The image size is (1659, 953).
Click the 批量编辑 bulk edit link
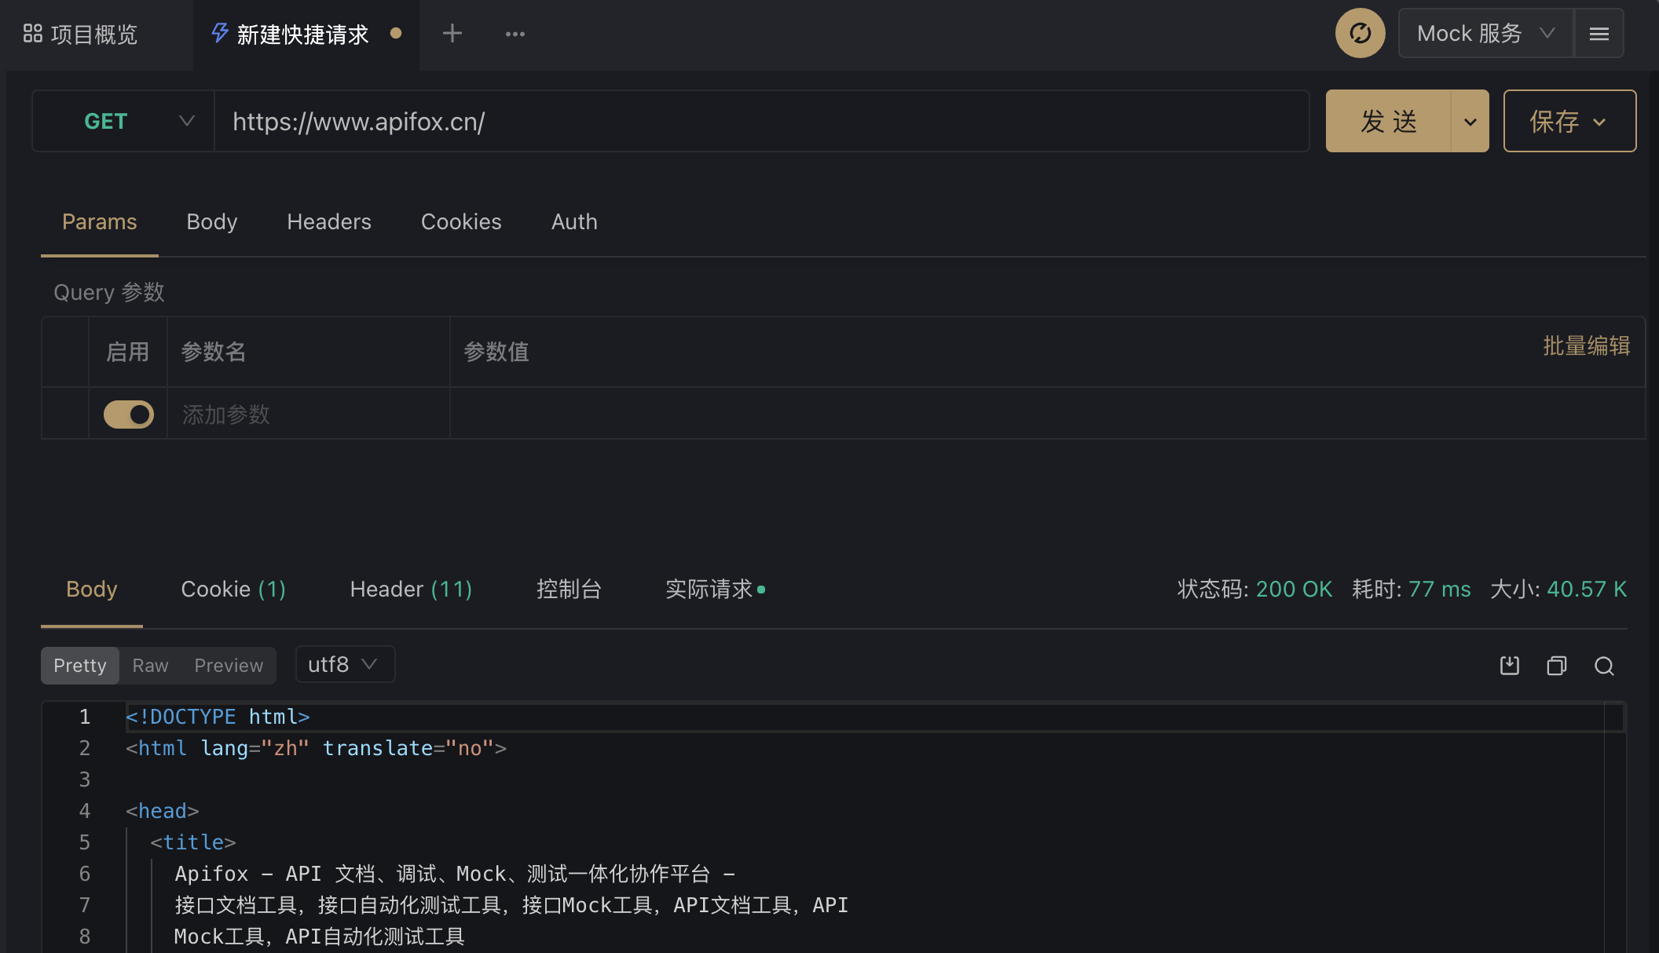1586,346
